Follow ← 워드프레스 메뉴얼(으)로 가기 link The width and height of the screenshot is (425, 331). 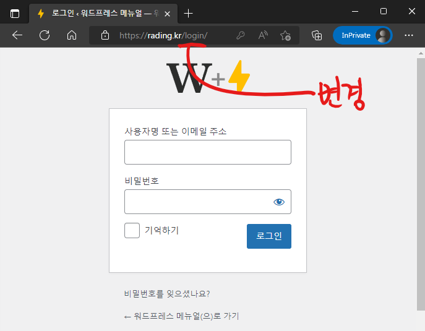tap(182, 316)
